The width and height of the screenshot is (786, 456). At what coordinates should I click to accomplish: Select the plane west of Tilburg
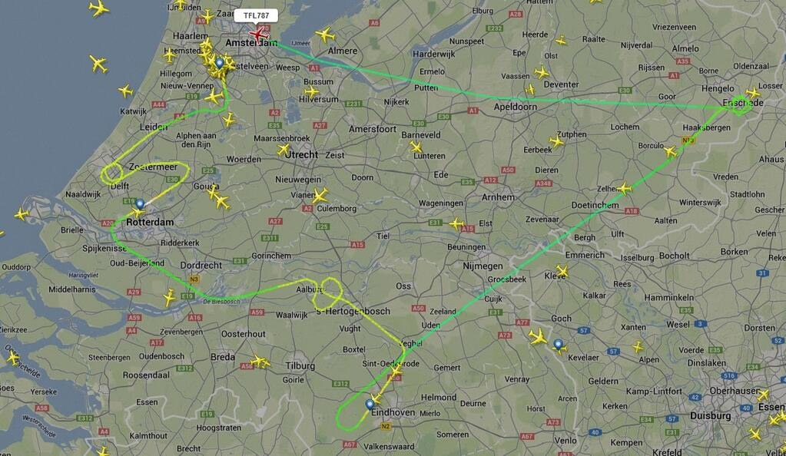(x=260, y=362)
